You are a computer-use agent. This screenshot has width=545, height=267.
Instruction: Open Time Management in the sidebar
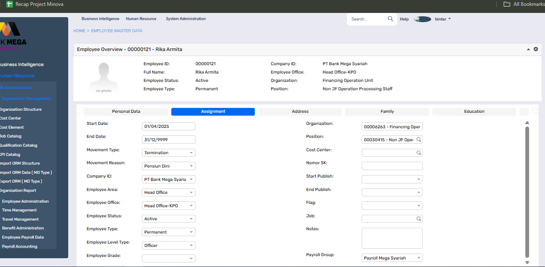[19, 210]
